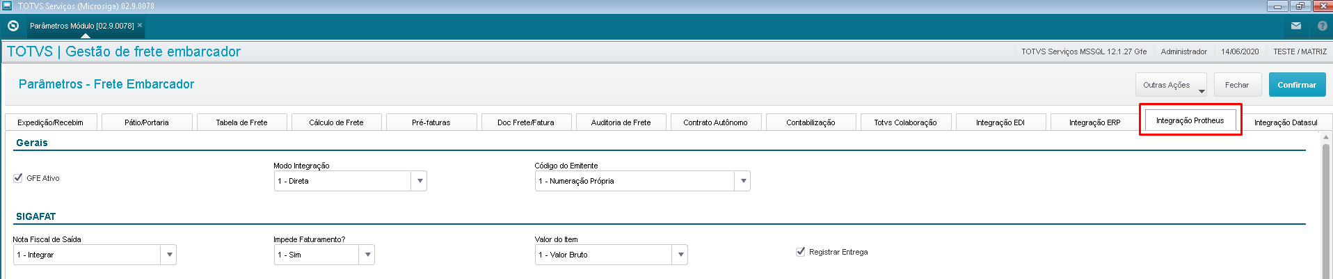Viewport: 1333px width, 279px height.
Task: Switch to the Contabilização tab
Action: tap(811, 122)
